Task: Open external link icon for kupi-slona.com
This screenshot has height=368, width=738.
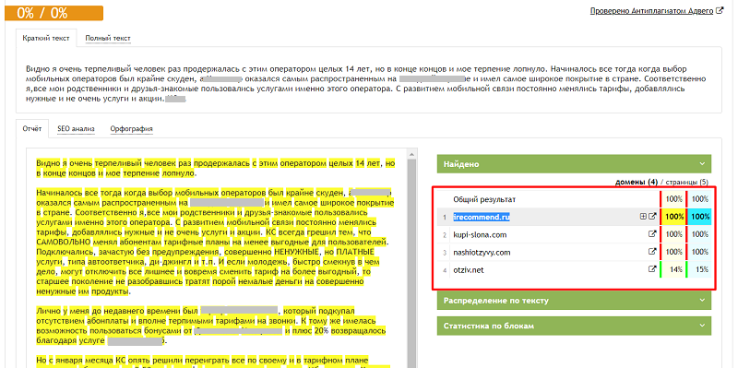Action: click(652, 234)
